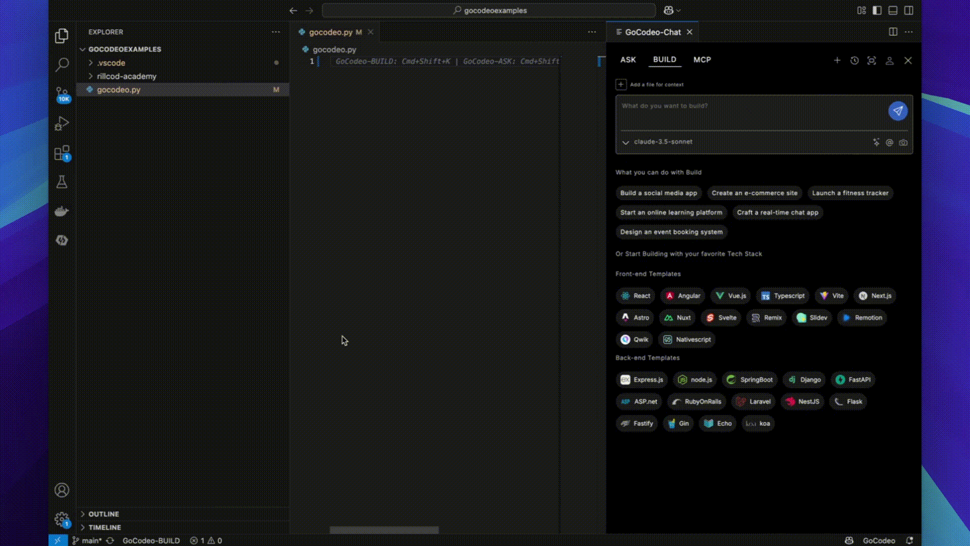Expand the rillcod-academy folder
The width and height of the screenshot is (970, 546).
coord(126,76)
